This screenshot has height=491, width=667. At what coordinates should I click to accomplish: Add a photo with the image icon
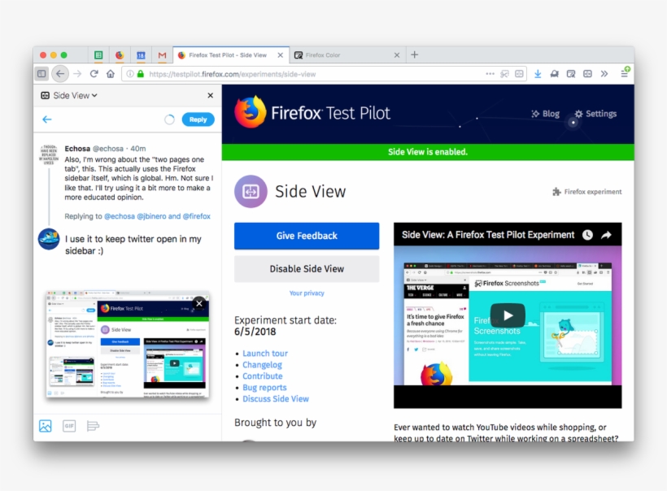point(45,425)
